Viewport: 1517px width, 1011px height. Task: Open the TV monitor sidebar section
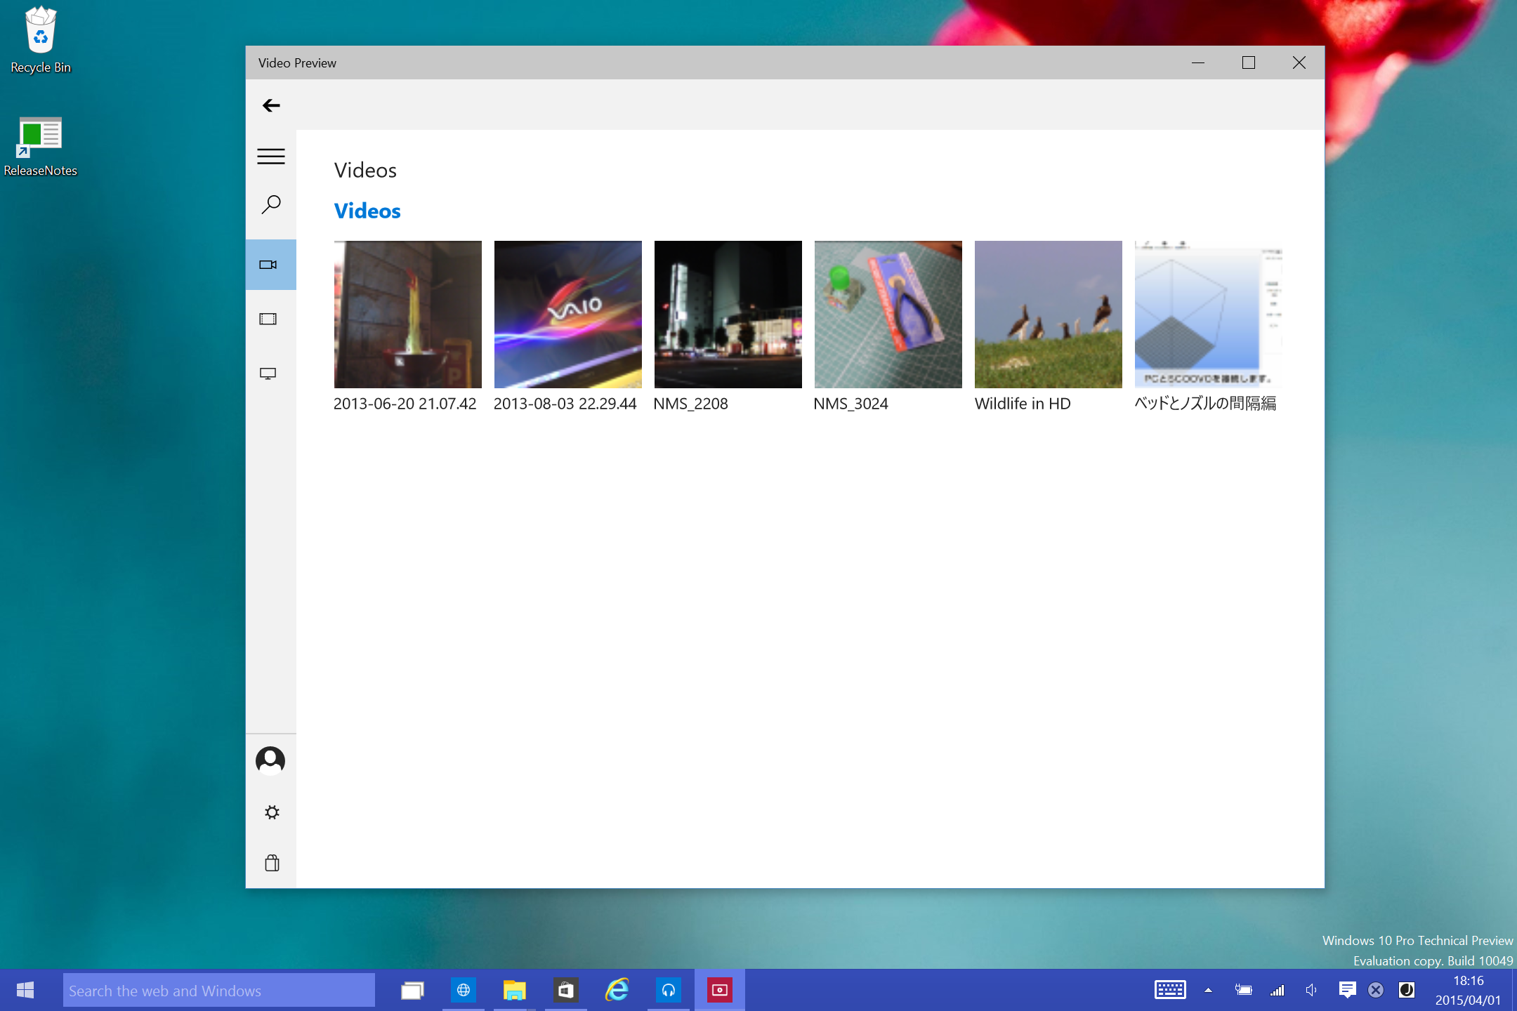268,373
